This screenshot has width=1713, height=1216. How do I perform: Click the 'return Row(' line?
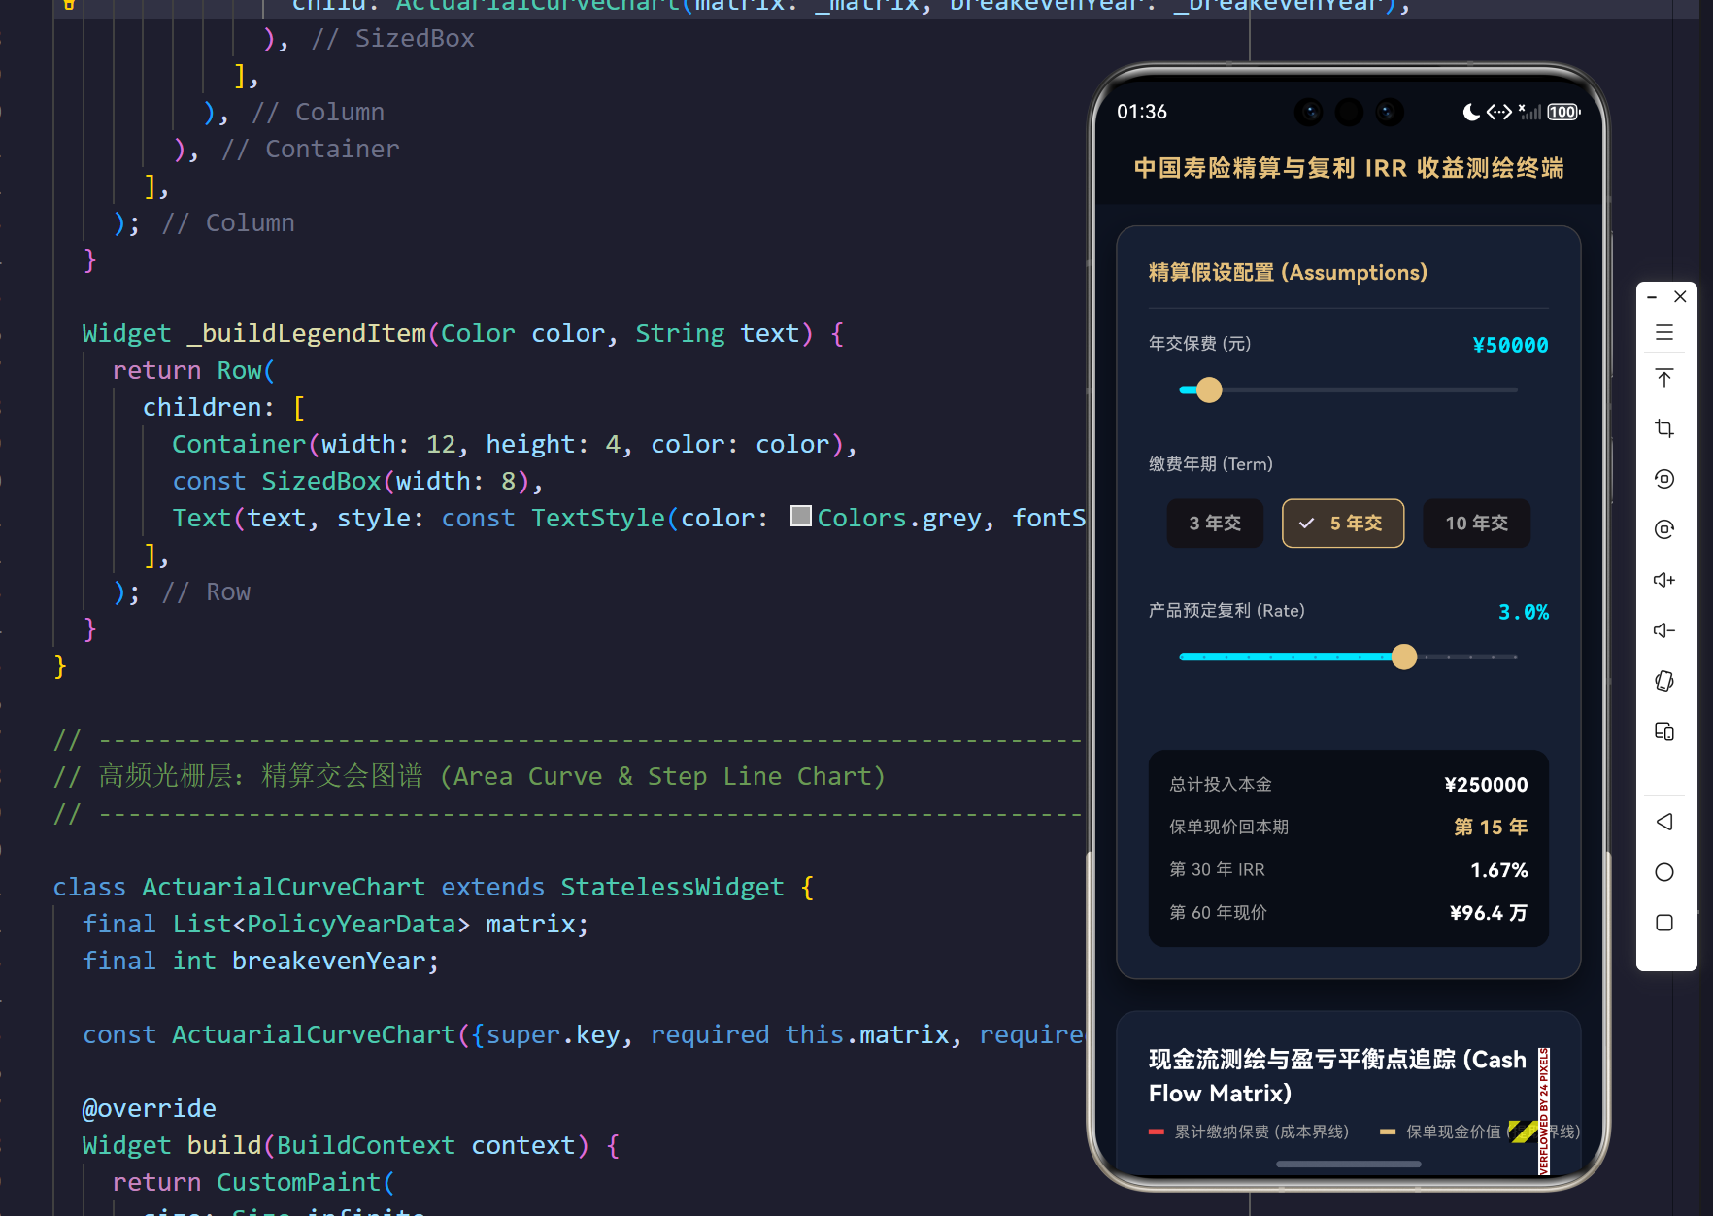(x=194, y=370)
